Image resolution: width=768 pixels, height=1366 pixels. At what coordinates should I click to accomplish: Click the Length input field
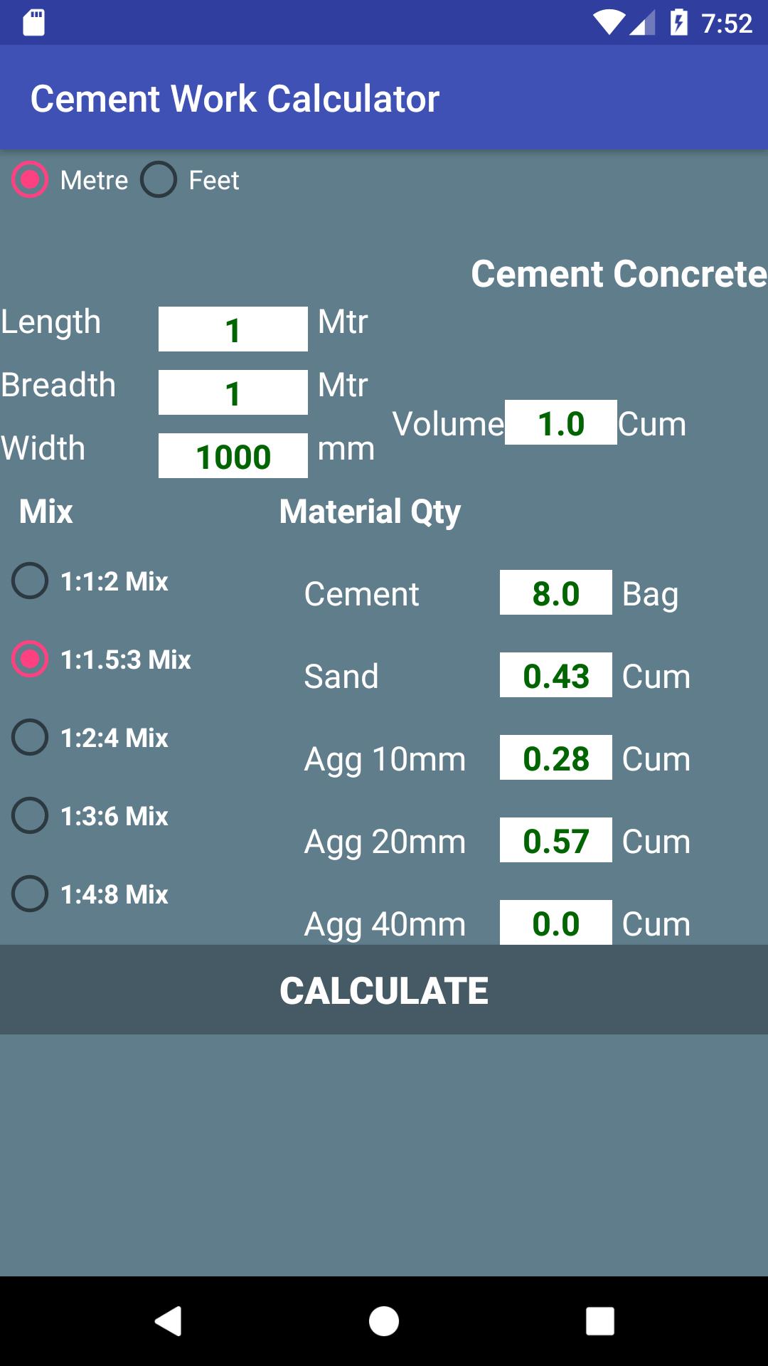coord(233,329)
